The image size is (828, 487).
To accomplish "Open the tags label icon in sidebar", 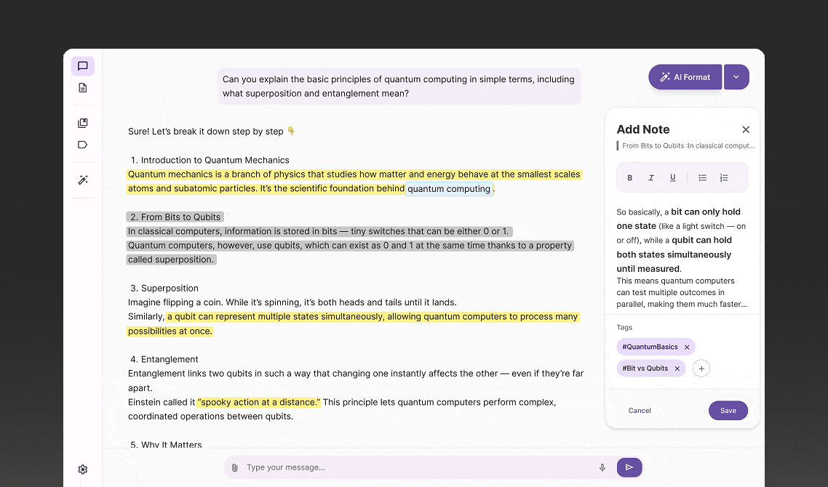I will 83,145.
